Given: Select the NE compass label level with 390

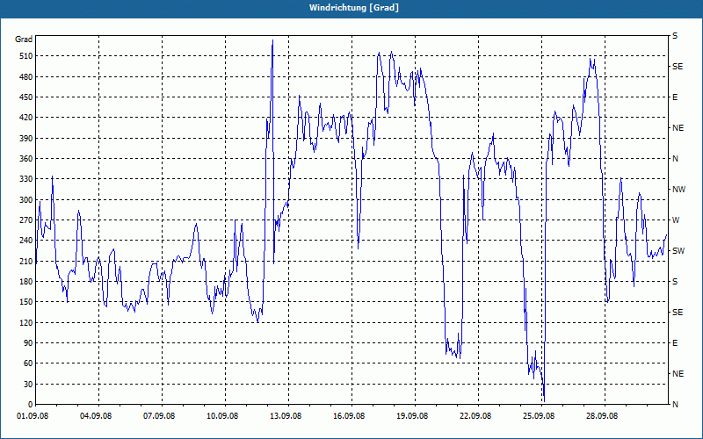Looking at the screenshot, I should pyautogui.click(x=678, y=128).
